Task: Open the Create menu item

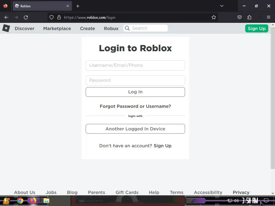Action: [x=87, y=28]
